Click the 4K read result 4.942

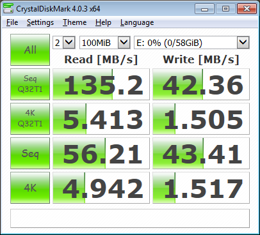click(x=101, y=188)
